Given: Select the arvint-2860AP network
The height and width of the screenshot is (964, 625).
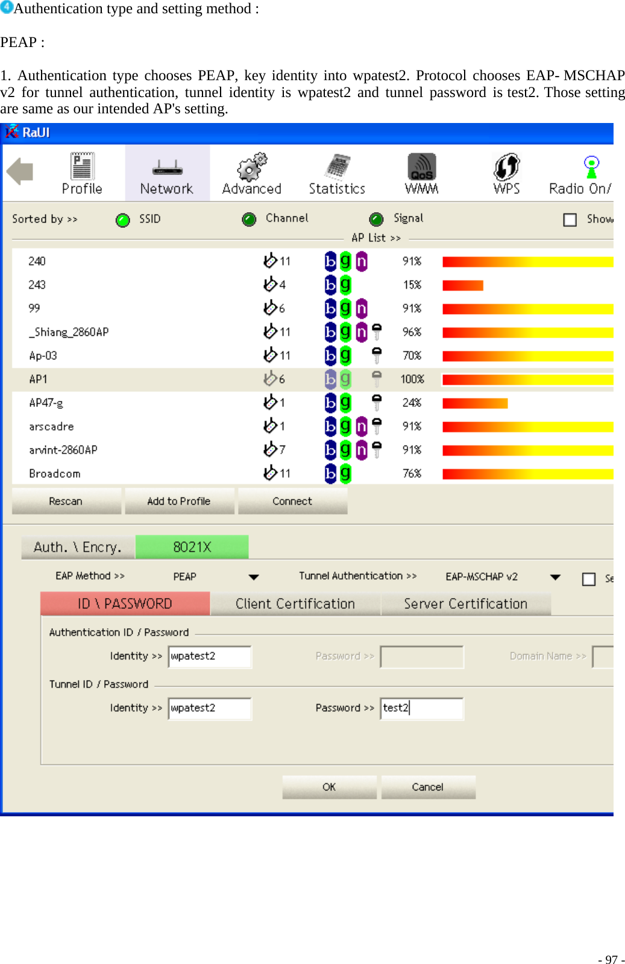Looking at the screenshot, I should point(313,450).
